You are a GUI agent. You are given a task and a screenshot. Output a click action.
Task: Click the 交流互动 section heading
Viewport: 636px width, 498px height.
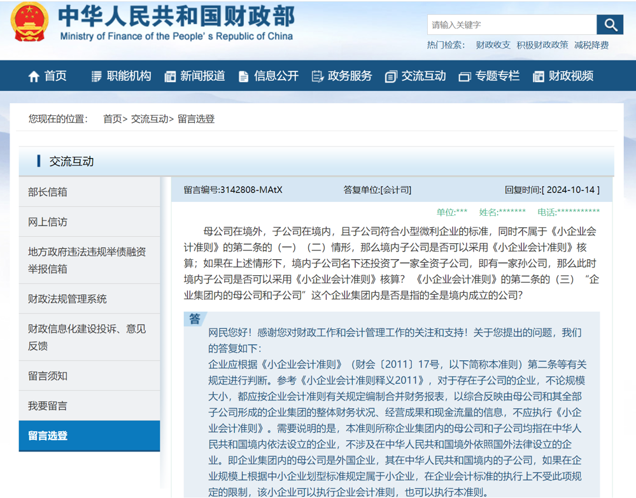(71, 162)
